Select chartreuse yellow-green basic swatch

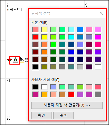pos(53,37)
